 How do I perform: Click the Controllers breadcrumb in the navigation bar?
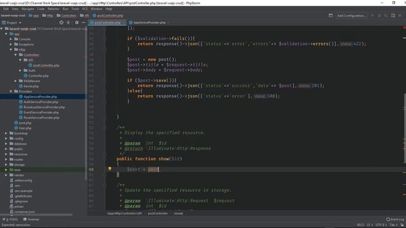click(x=66, y=15)
